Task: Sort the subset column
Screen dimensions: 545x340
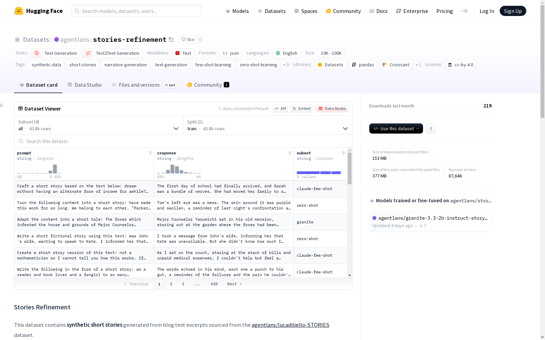Action: click(343, 153)
